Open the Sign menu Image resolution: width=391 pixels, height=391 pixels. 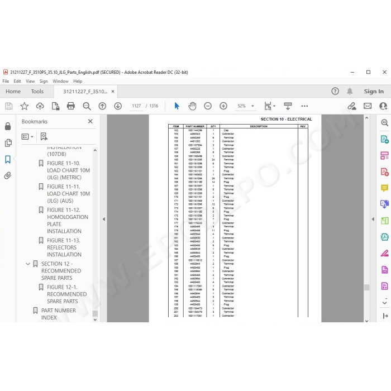pos(44,81)
